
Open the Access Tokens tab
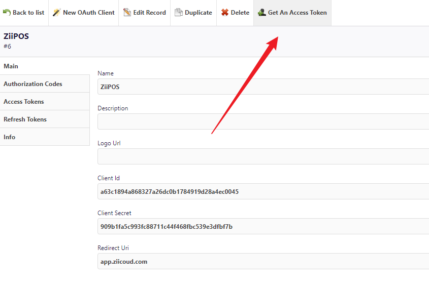click(24, 102)
